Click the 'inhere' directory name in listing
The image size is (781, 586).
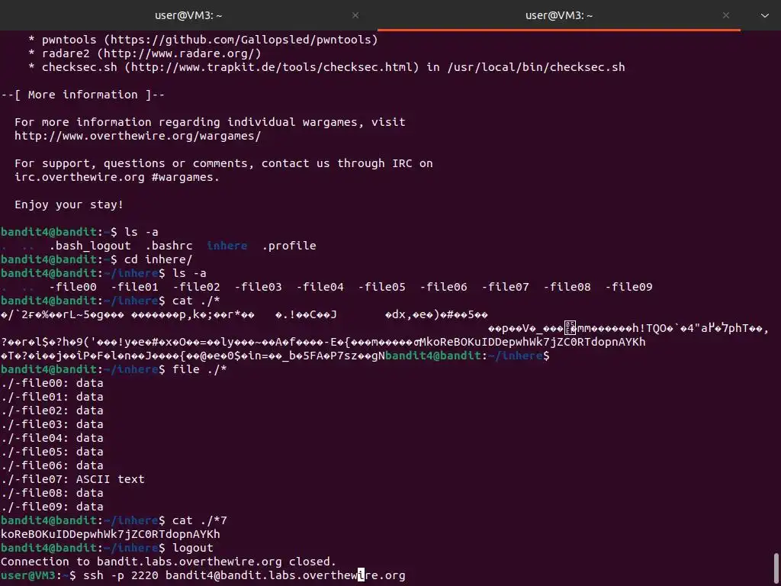tap(227, 246)
